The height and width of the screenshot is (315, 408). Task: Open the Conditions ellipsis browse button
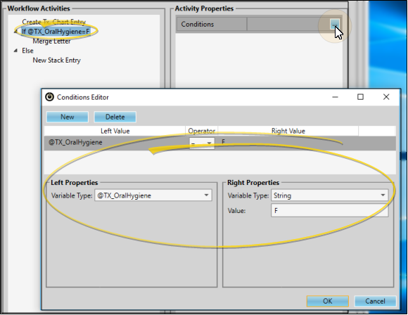point(335,24)
